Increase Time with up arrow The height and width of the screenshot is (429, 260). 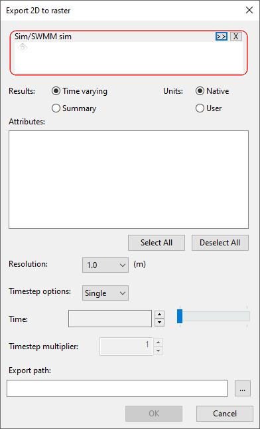(x=159, y=315)
